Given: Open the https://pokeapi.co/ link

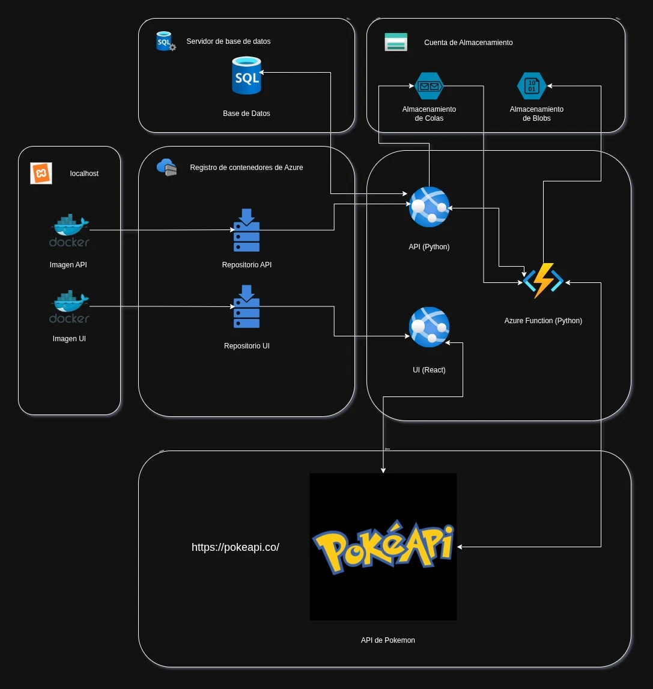Looking at the screenshot, I should coord(235,547).
